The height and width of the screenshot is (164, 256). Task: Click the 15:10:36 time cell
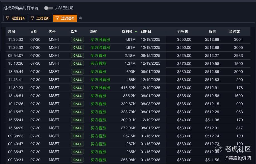click(16, 64)
